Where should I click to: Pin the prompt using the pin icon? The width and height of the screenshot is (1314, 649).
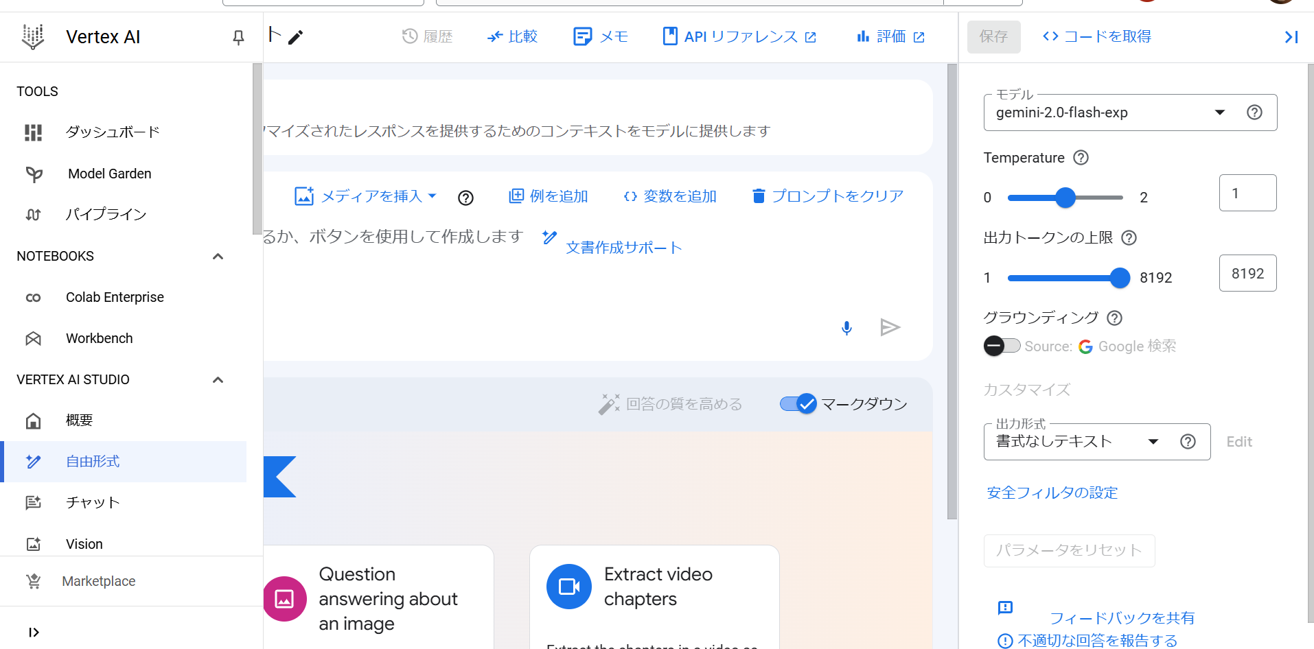pyautogui.click(x=238, y=38)
